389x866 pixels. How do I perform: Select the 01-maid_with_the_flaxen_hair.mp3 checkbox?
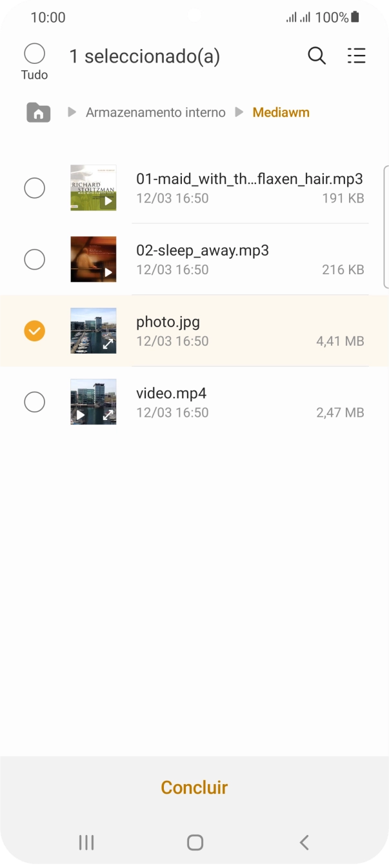(x=34, y=188)
